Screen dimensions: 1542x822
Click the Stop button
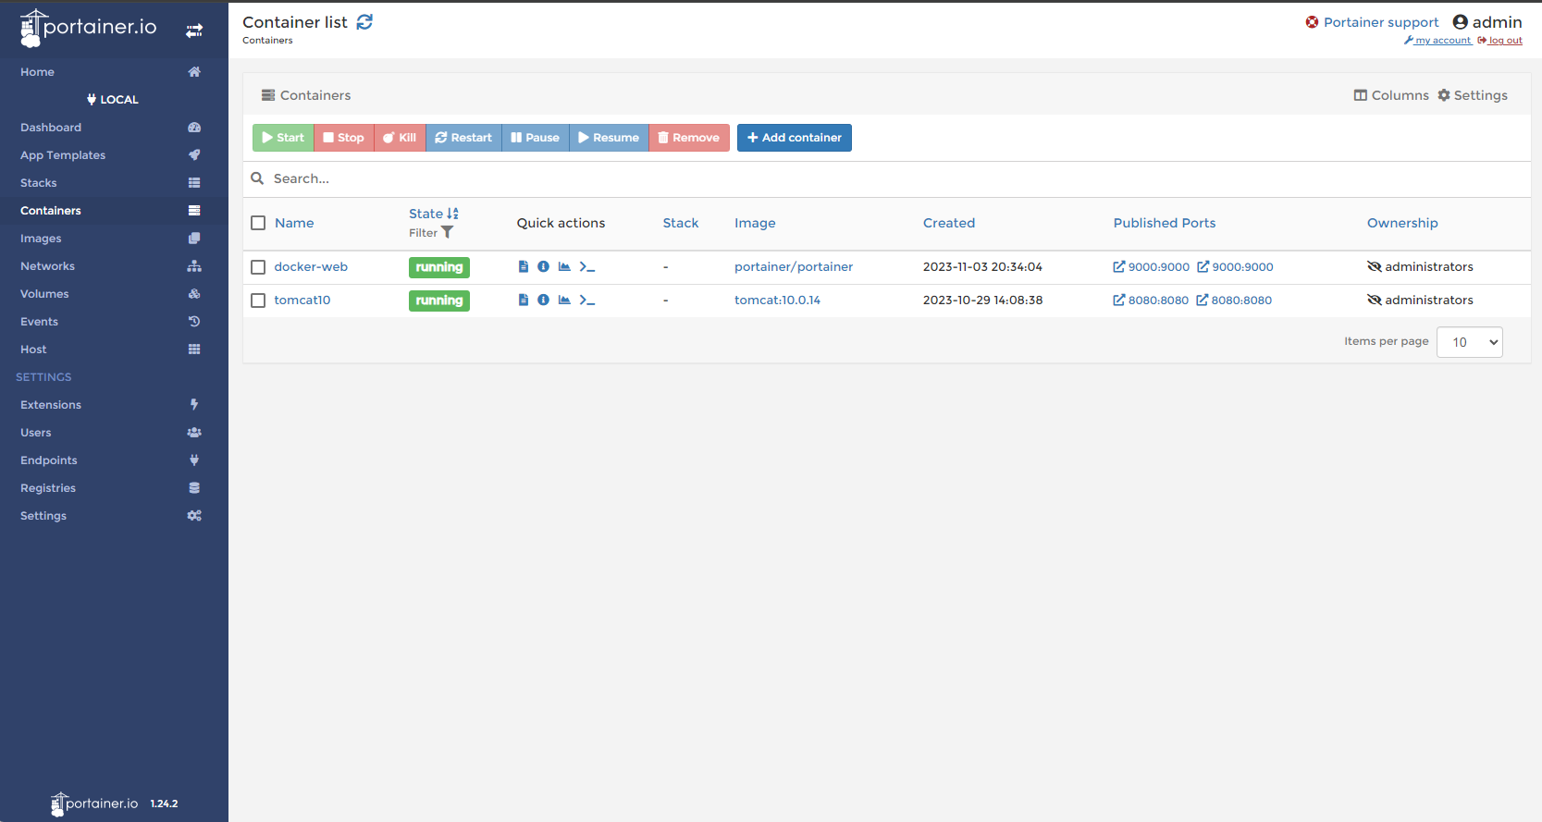tap(344, 138)
